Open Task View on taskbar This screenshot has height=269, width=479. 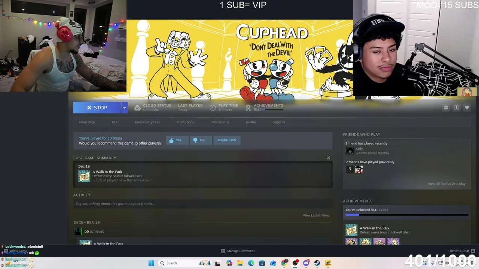[x=217, y=263]
